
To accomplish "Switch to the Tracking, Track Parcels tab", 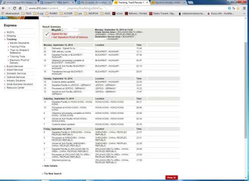I will [131, 2].
